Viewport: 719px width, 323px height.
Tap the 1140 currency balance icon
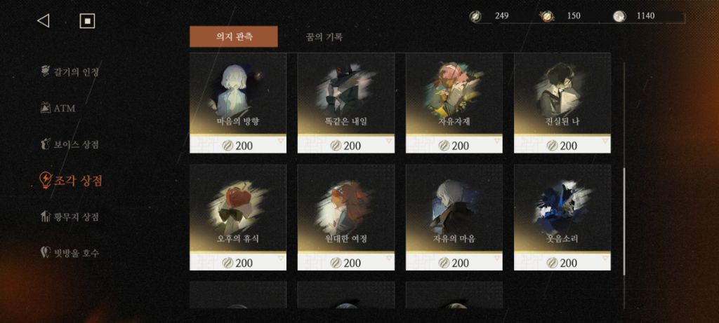[x=619, y=17]
